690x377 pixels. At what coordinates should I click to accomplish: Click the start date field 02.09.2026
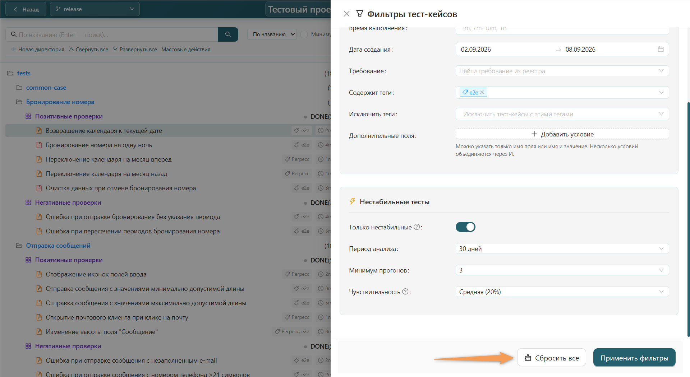pyautogui.click(x=476, y=50)
